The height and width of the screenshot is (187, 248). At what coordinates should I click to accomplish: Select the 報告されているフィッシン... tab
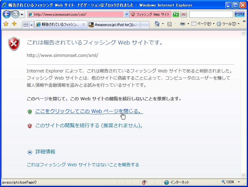(60, 24)
